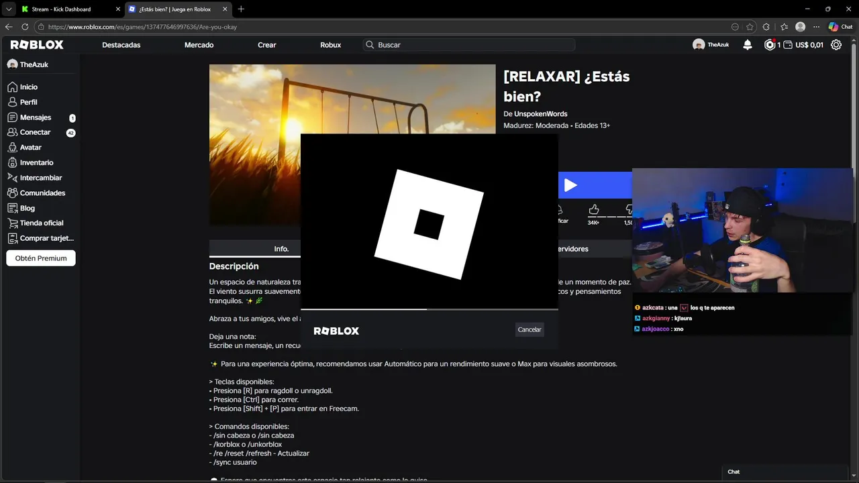Open Copilot Chat in browser toolbar

point(841,27)
